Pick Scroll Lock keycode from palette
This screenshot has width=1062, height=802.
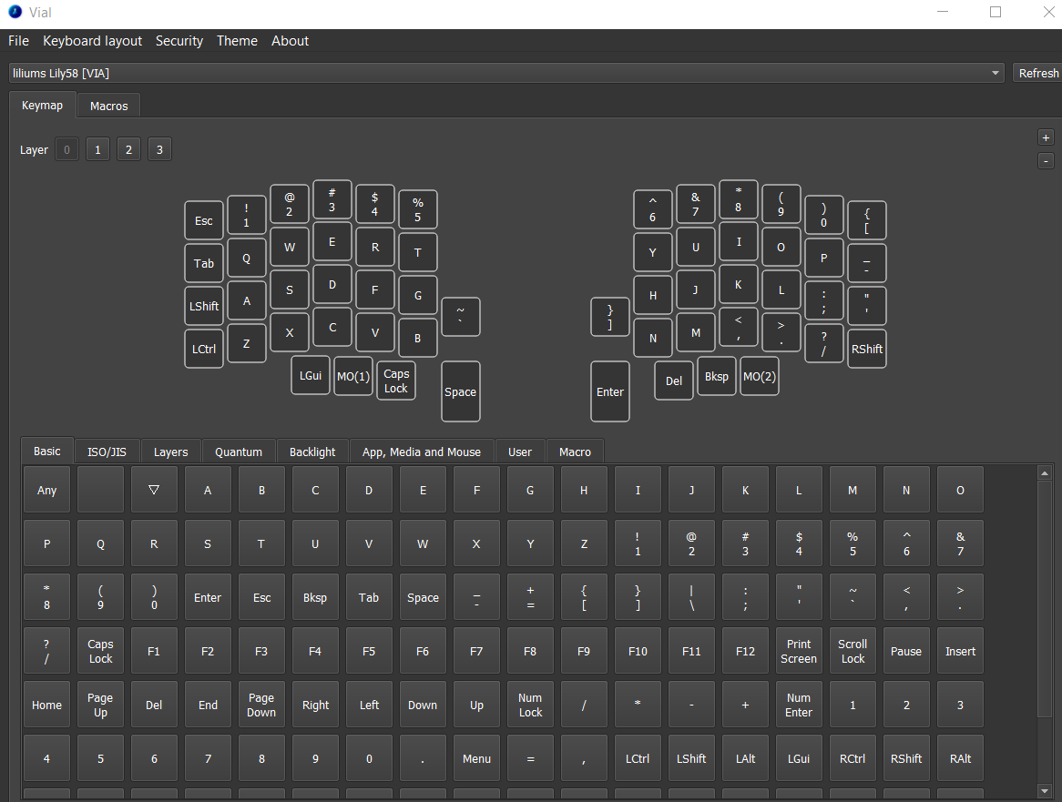pos(853,650)
